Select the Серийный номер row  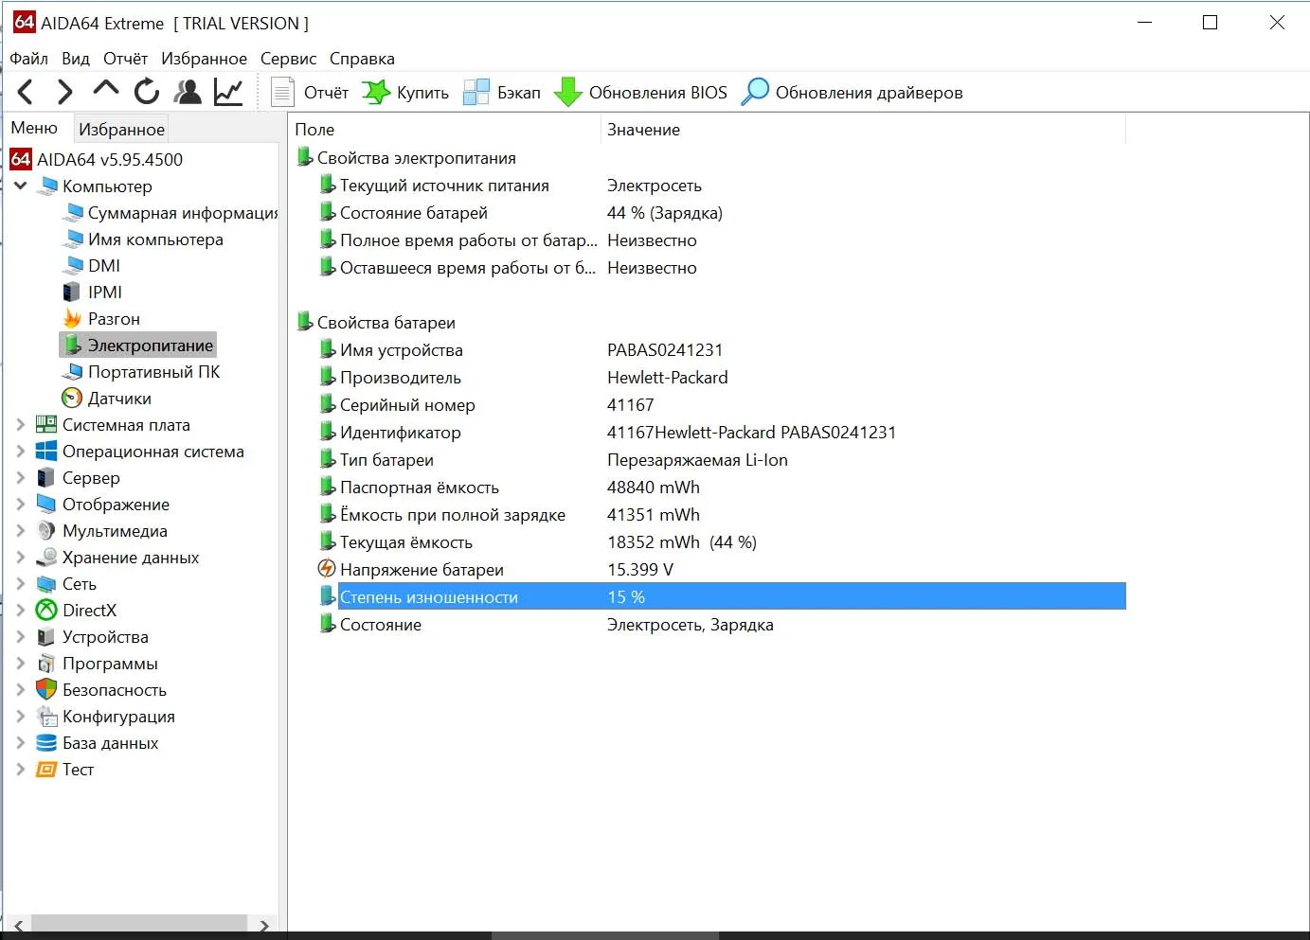[723, 404]
